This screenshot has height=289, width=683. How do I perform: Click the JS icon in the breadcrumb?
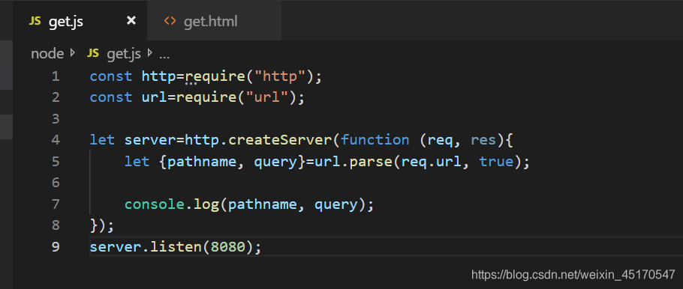point(93,53)
